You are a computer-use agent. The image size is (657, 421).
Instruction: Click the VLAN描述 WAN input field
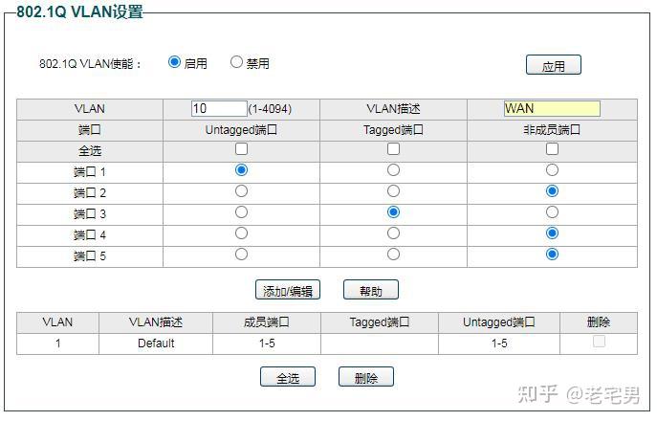click(552, 109)
